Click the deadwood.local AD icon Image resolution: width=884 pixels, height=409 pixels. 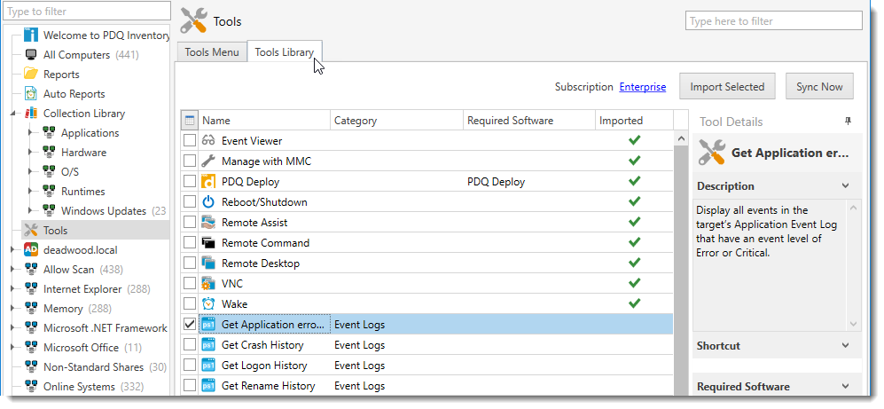click(x=31, y=250)
